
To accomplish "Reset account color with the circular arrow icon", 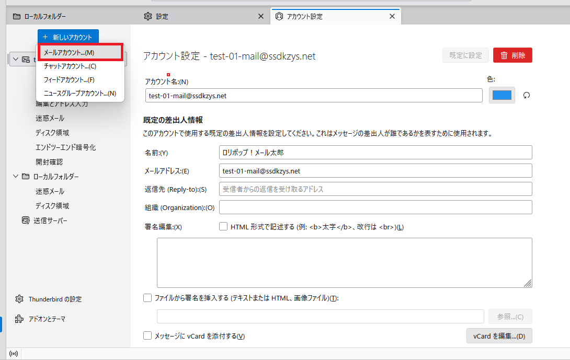I will coord(527,96).
